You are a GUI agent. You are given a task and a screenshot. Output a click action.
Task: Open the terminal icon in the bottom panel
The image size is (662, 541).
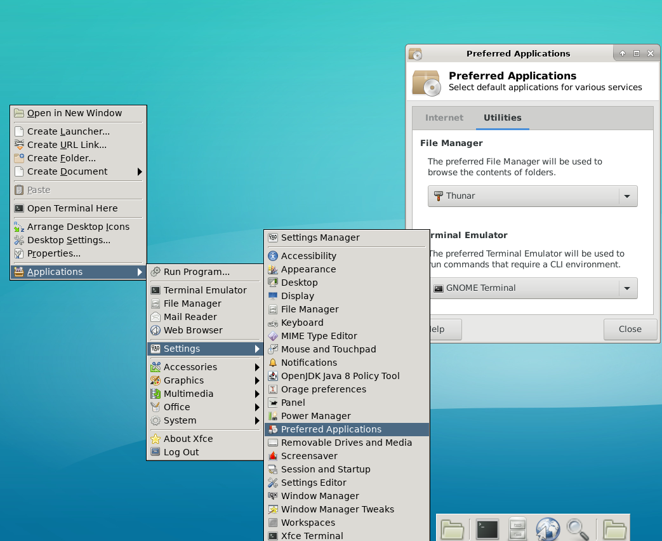pos(487,529)
